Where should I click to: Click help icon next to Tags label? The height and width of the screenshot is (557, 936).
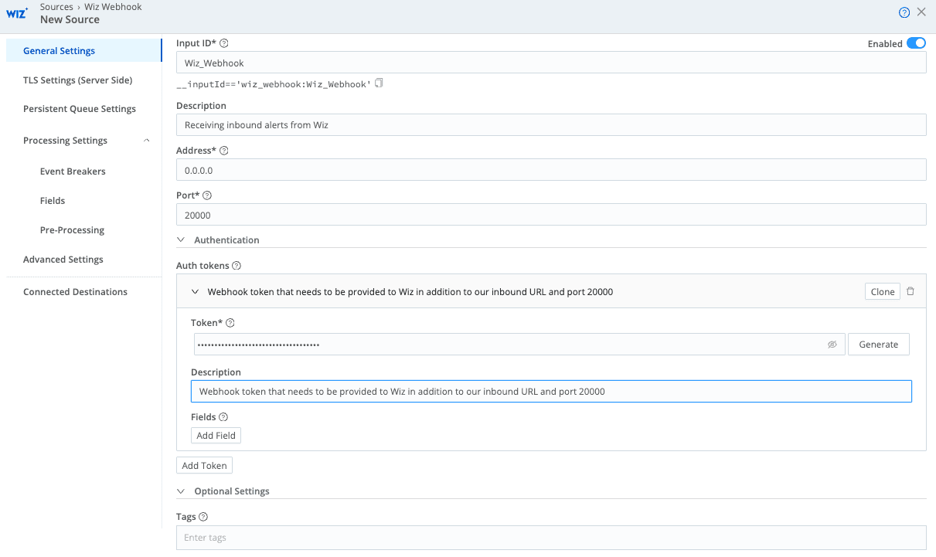[203, 517]
